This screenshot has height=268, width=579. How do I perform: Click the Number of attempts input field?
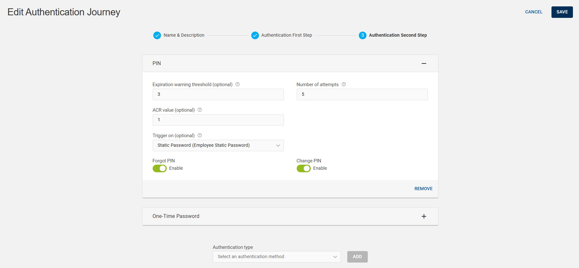coord(362,94)
